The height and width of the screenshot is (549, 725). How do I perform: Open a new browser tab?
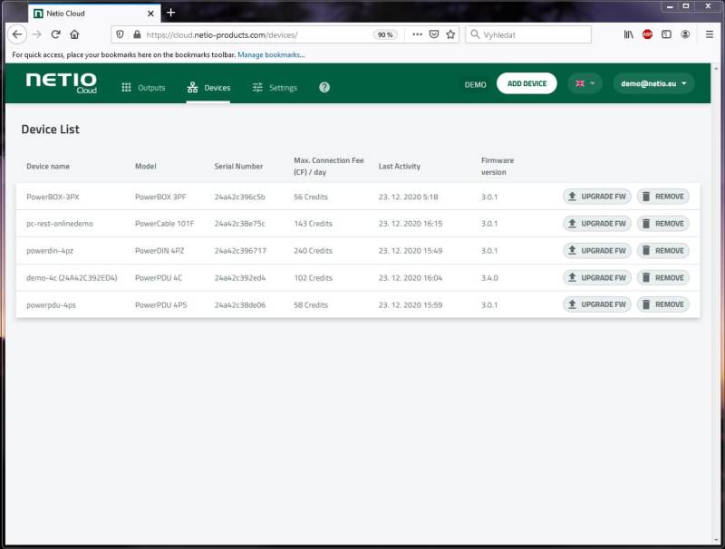(170, 13)
